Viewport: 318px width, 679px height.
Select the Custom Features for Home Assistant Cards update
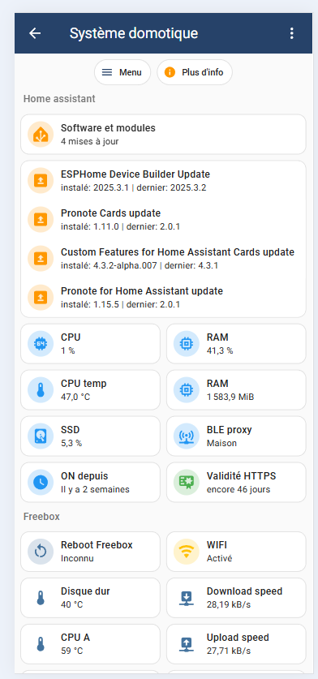click(163, 258)
